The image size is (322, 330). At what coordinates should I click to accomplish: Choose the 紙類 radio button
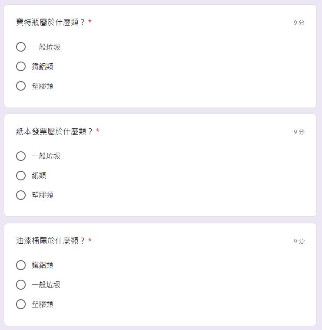coord(21,176)
